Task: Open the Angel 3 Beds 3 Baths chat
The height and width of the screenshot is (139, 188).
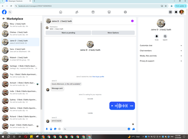Action: (20, 126)
